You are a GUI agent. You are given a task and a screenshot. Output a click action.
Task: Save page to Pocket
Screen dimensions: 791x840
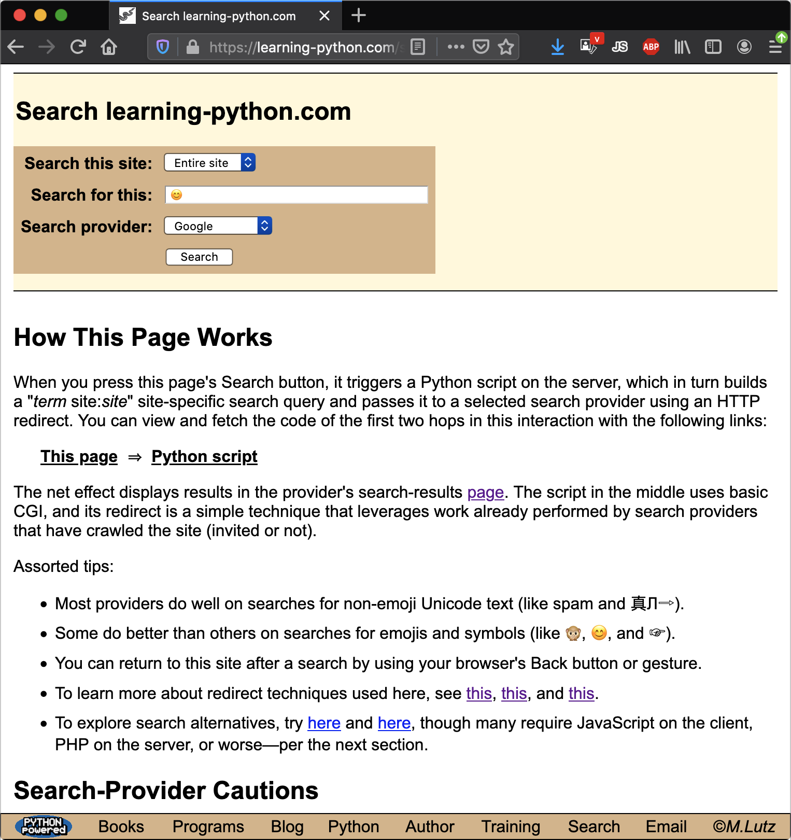click(x=481, y=47)
